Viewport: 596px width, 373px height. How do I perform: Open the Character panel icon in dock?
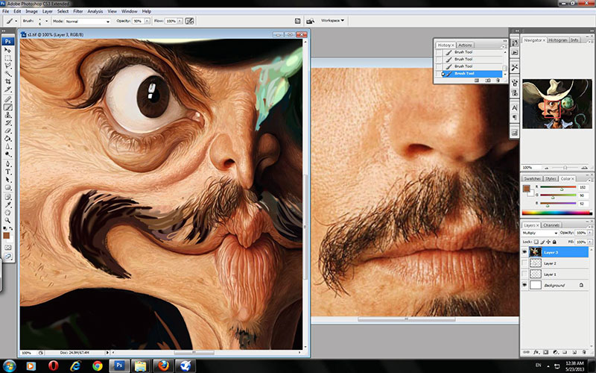coord(514,107)
